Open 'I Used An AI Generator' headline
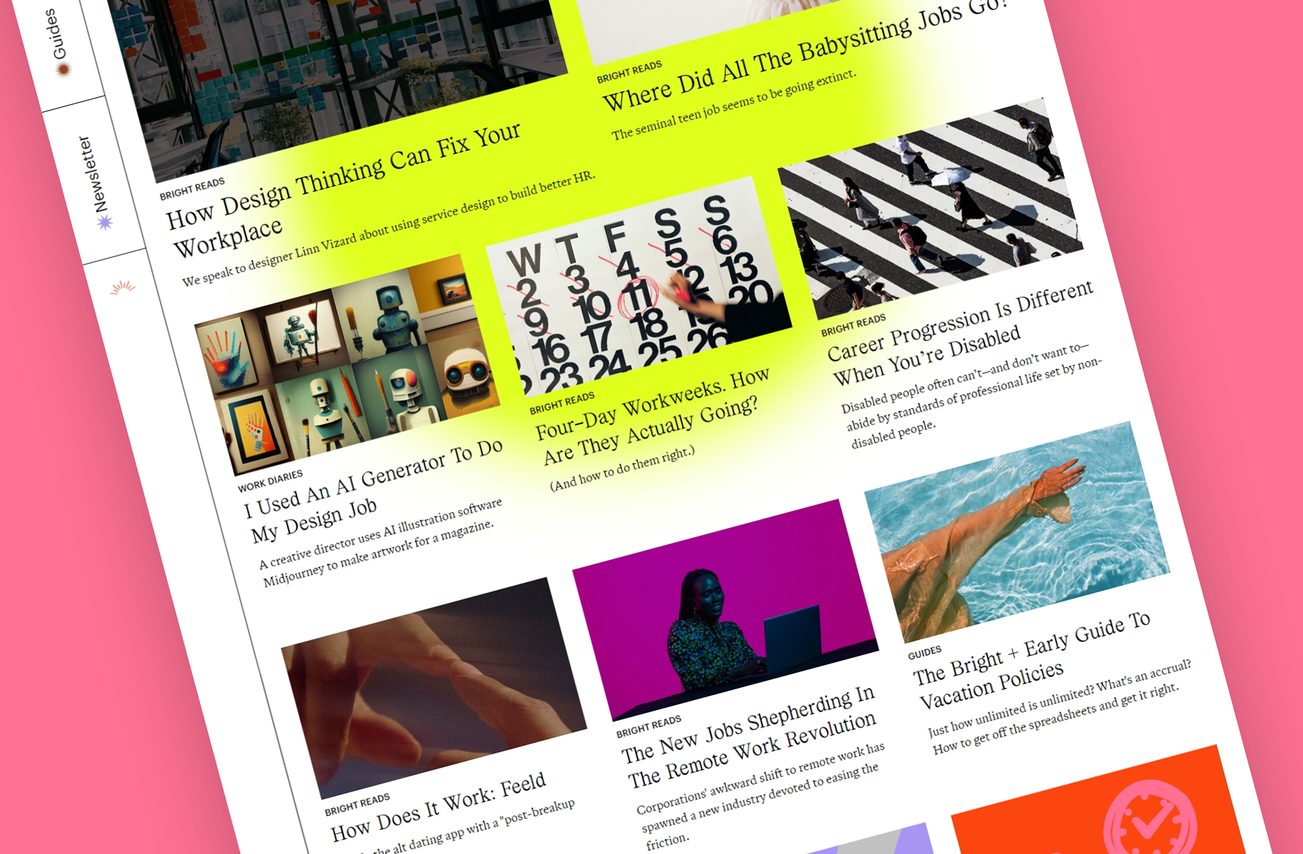Image resolution: width=1303 pixels, height=854 pixels. click(x=375, y=488)
